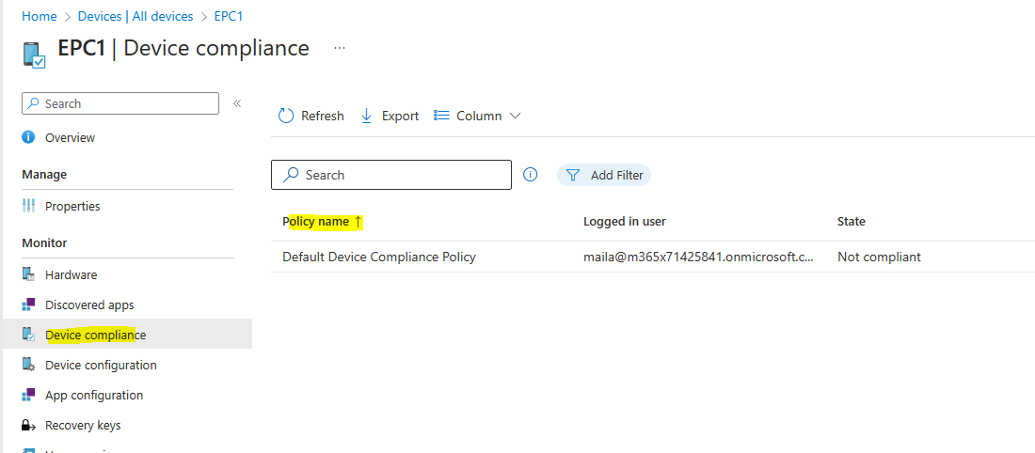Click the Not compliant state cell
The width and height of the screenshot is (1035, 453).
pos(879,258)
